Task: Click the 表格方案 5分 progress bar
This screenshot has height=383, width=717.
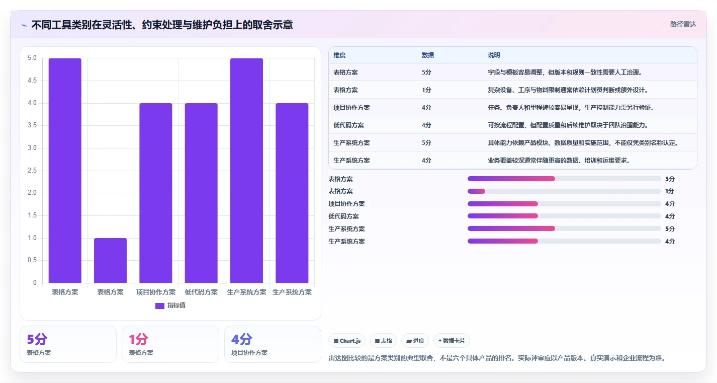Action: click(564, 179)
